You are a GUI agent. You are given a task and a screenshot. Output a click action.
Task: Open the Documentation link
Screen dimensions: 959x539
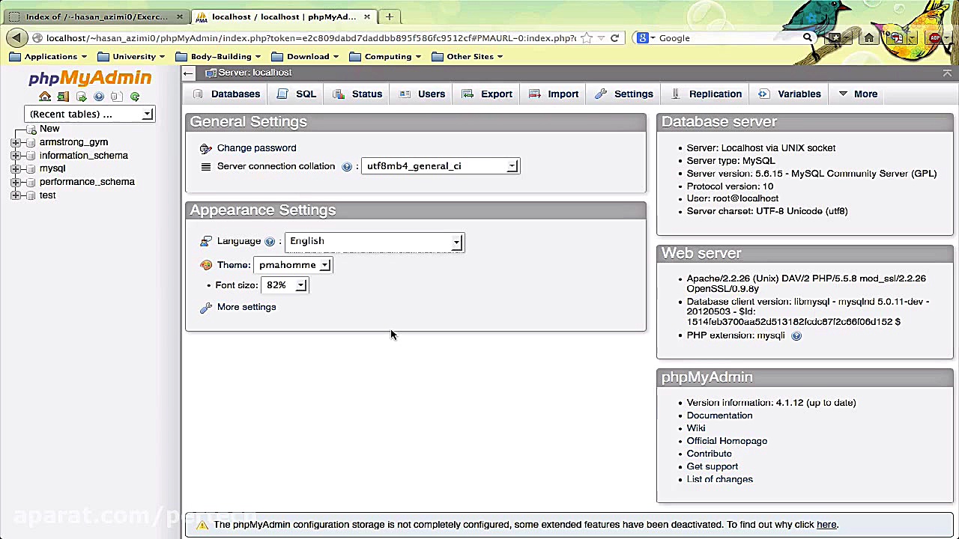[x=719, y=415]
